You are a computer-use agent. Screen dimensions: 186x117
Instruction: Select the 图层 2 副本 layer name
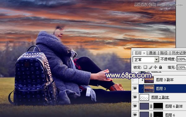160,97
